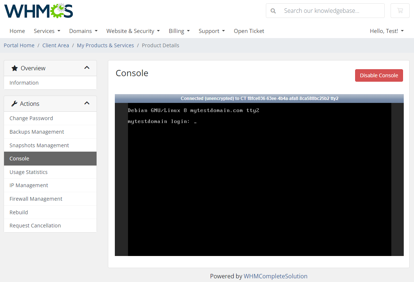The width and height of the screenshot is (414, 282).
Task: Click Disable Console
Action: (379, 75)
